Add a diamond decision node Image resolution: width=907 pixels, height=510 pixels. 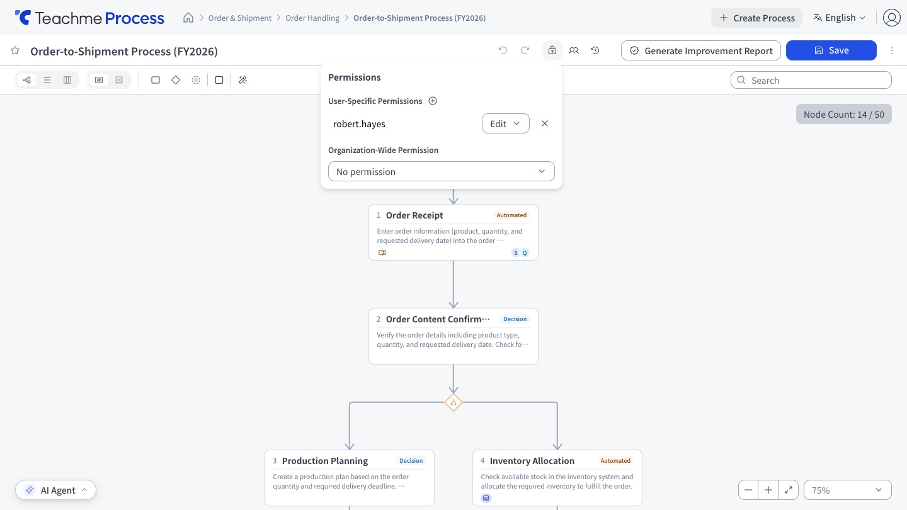click(176, 80)
